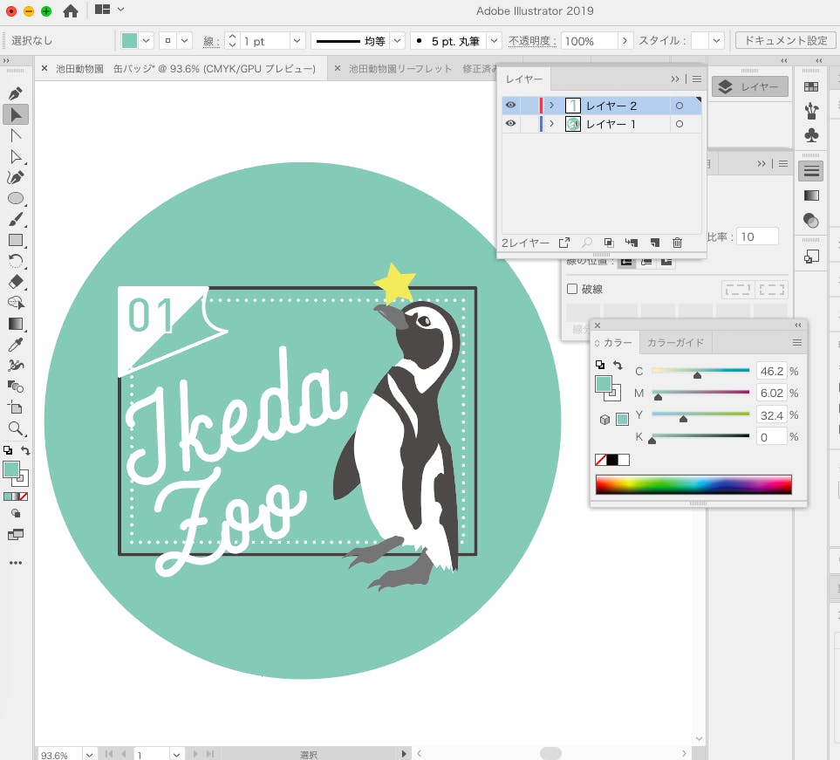Click the ドキュメント設定 button
Image resolution: width=840 pixels, height=760 pixels.
point(785,41)
